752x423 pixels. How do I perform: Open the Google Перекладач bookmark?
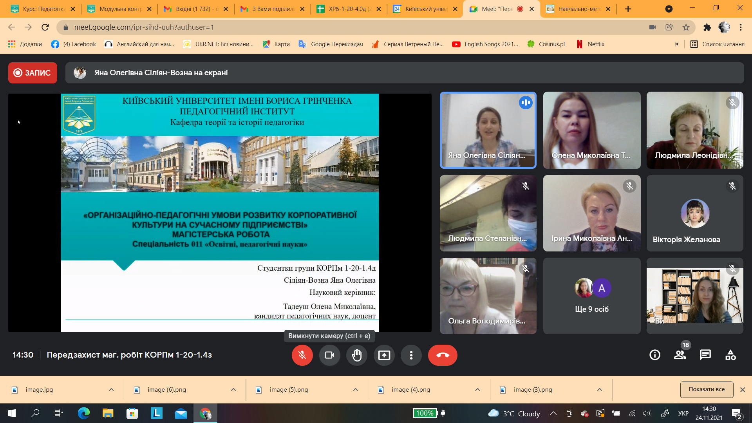coord(331,44)
